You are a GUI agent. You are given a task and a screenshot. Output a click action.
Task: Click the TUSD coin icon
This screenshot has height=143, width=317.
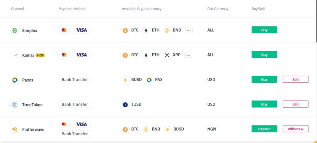[125, 105]
